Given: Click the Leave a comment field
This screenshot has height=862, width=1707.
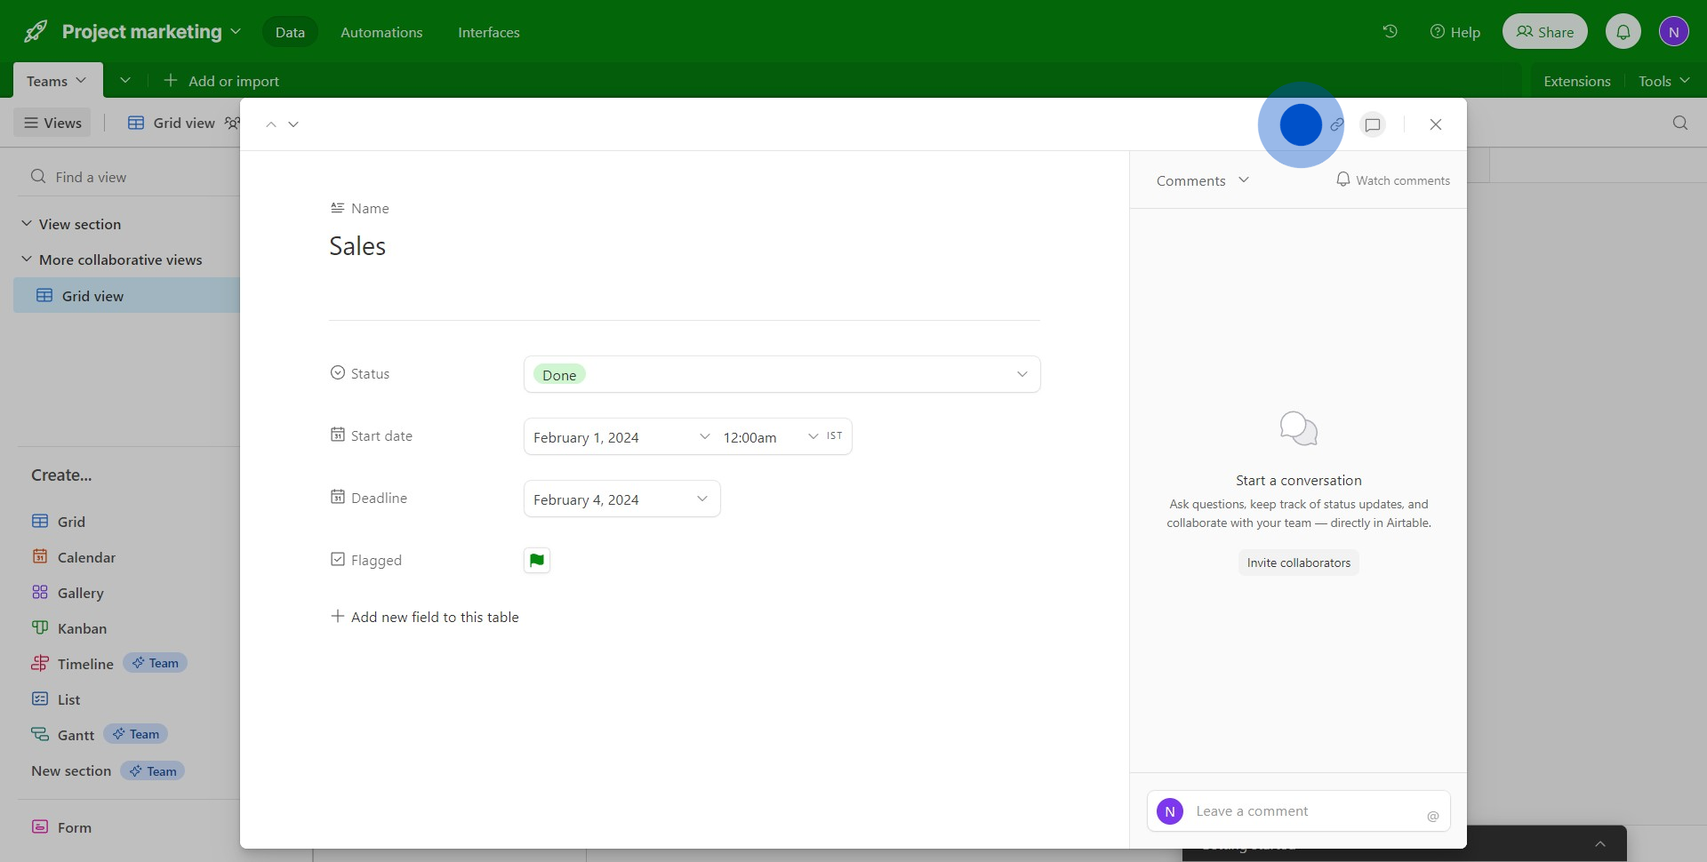Looking at the screenshot, I should tap(1298, 811).
